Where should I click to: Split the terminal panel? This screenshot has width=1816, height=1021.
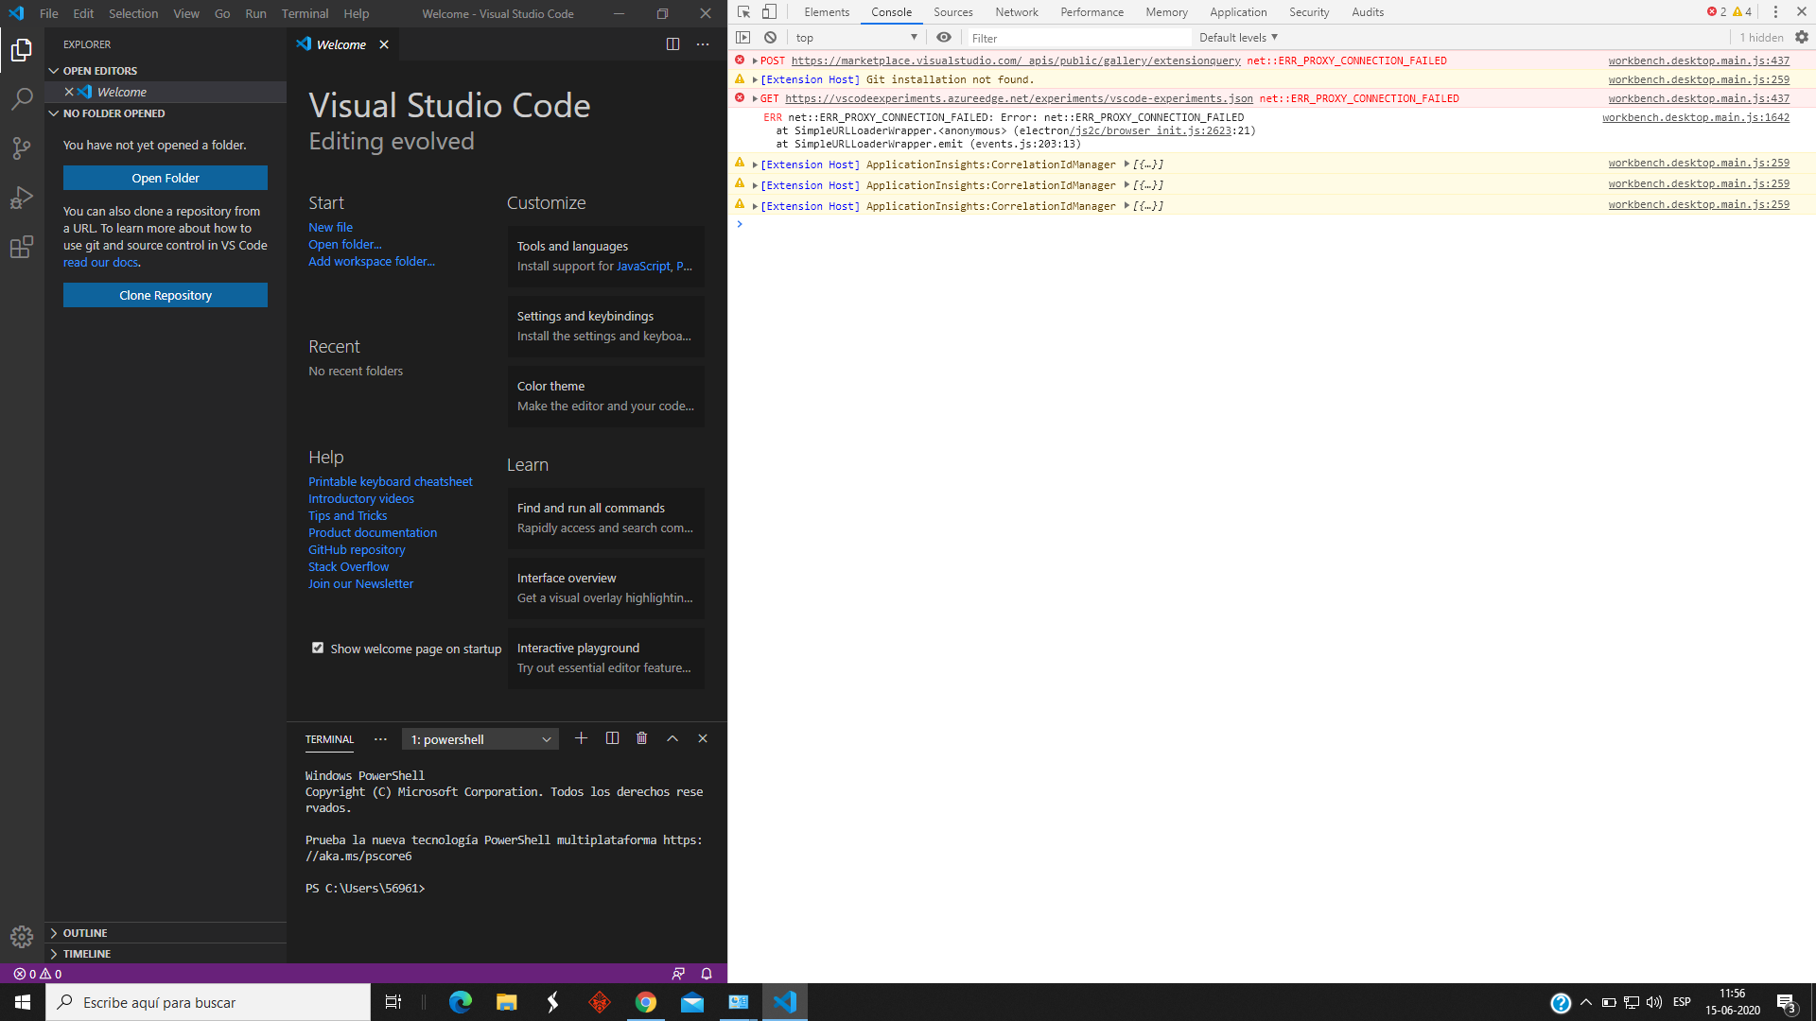(612, 738)
